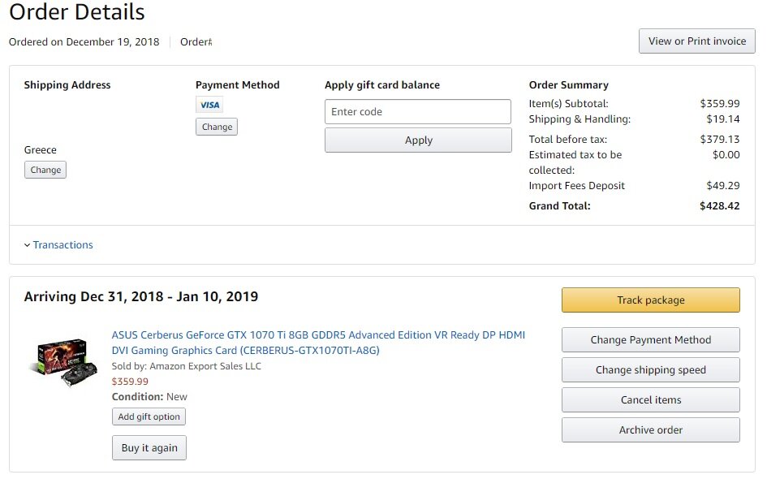Focus the gift card Enter code field
Image resolution: width=767 pixels, height=479 pixels.
(418, 111)
